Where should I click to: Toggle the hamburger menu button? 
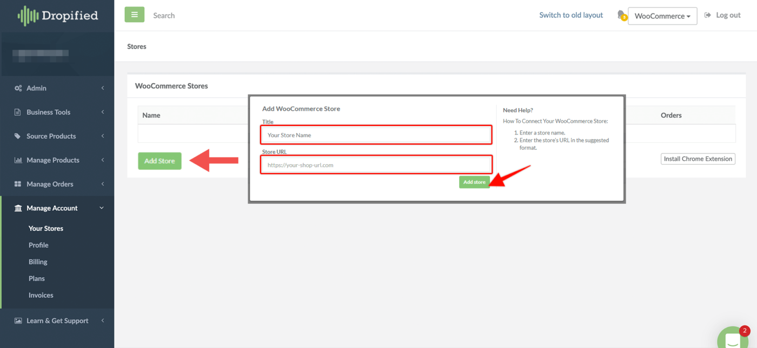click(135, 15)
